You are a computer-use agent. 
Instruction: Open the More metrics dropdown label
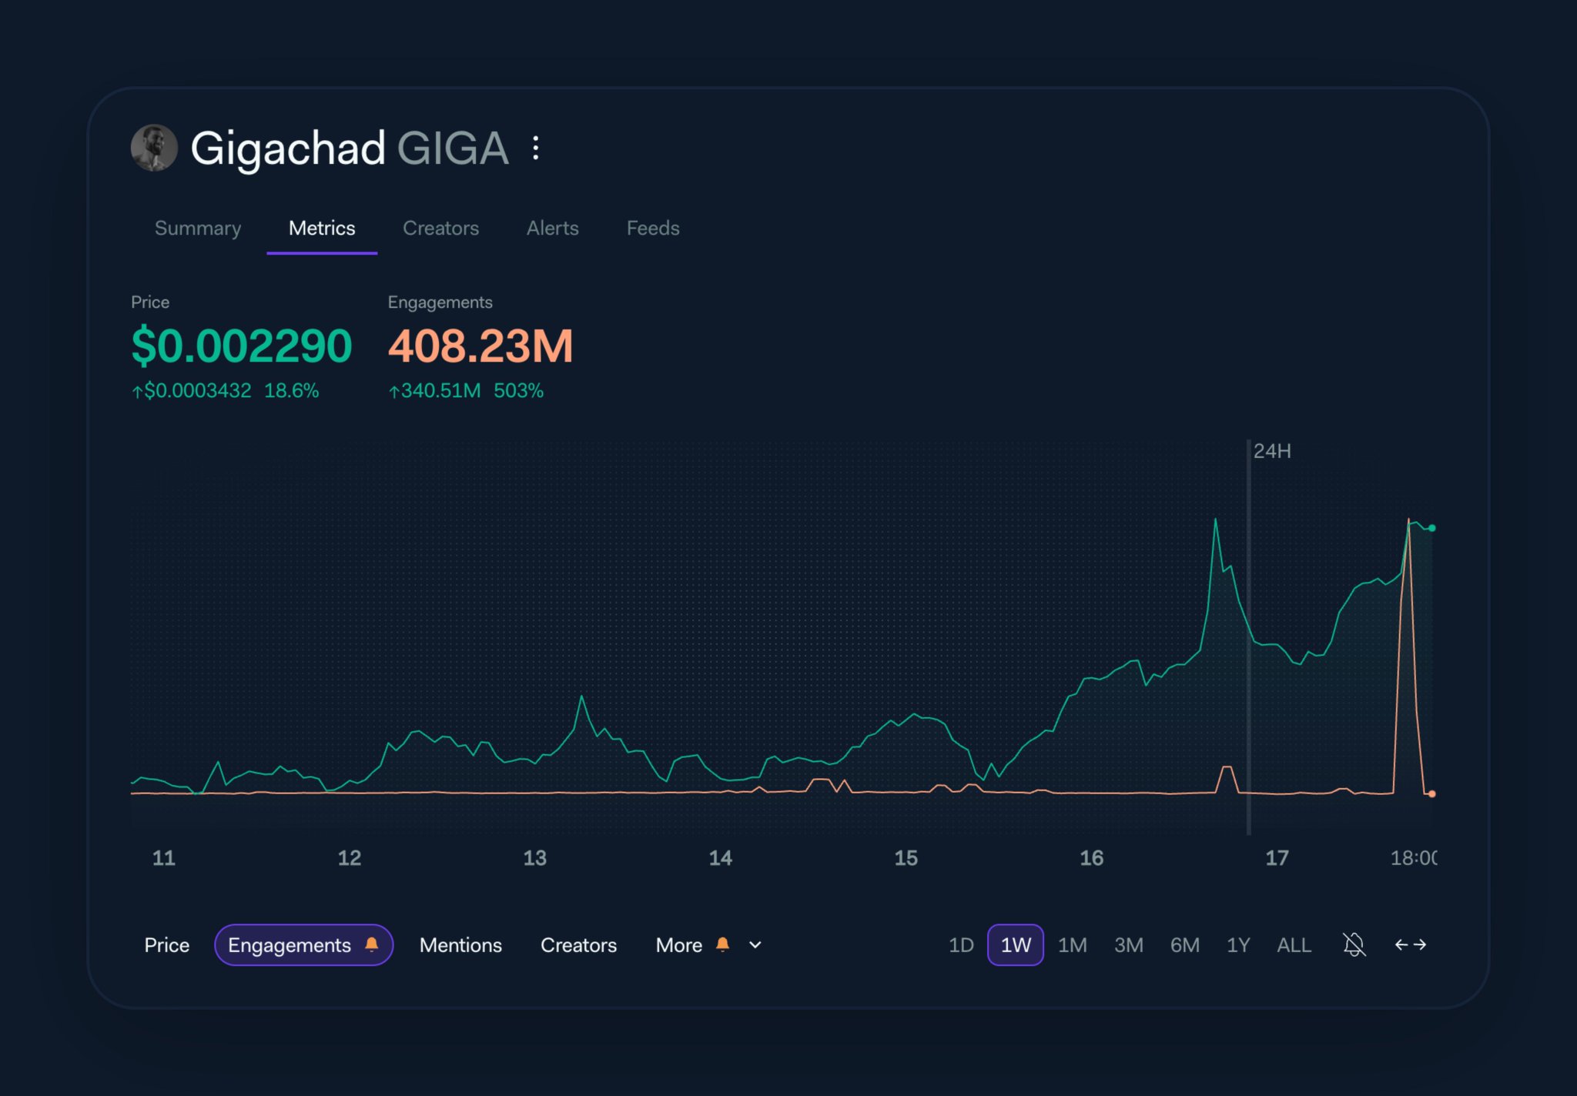[678, 945]
